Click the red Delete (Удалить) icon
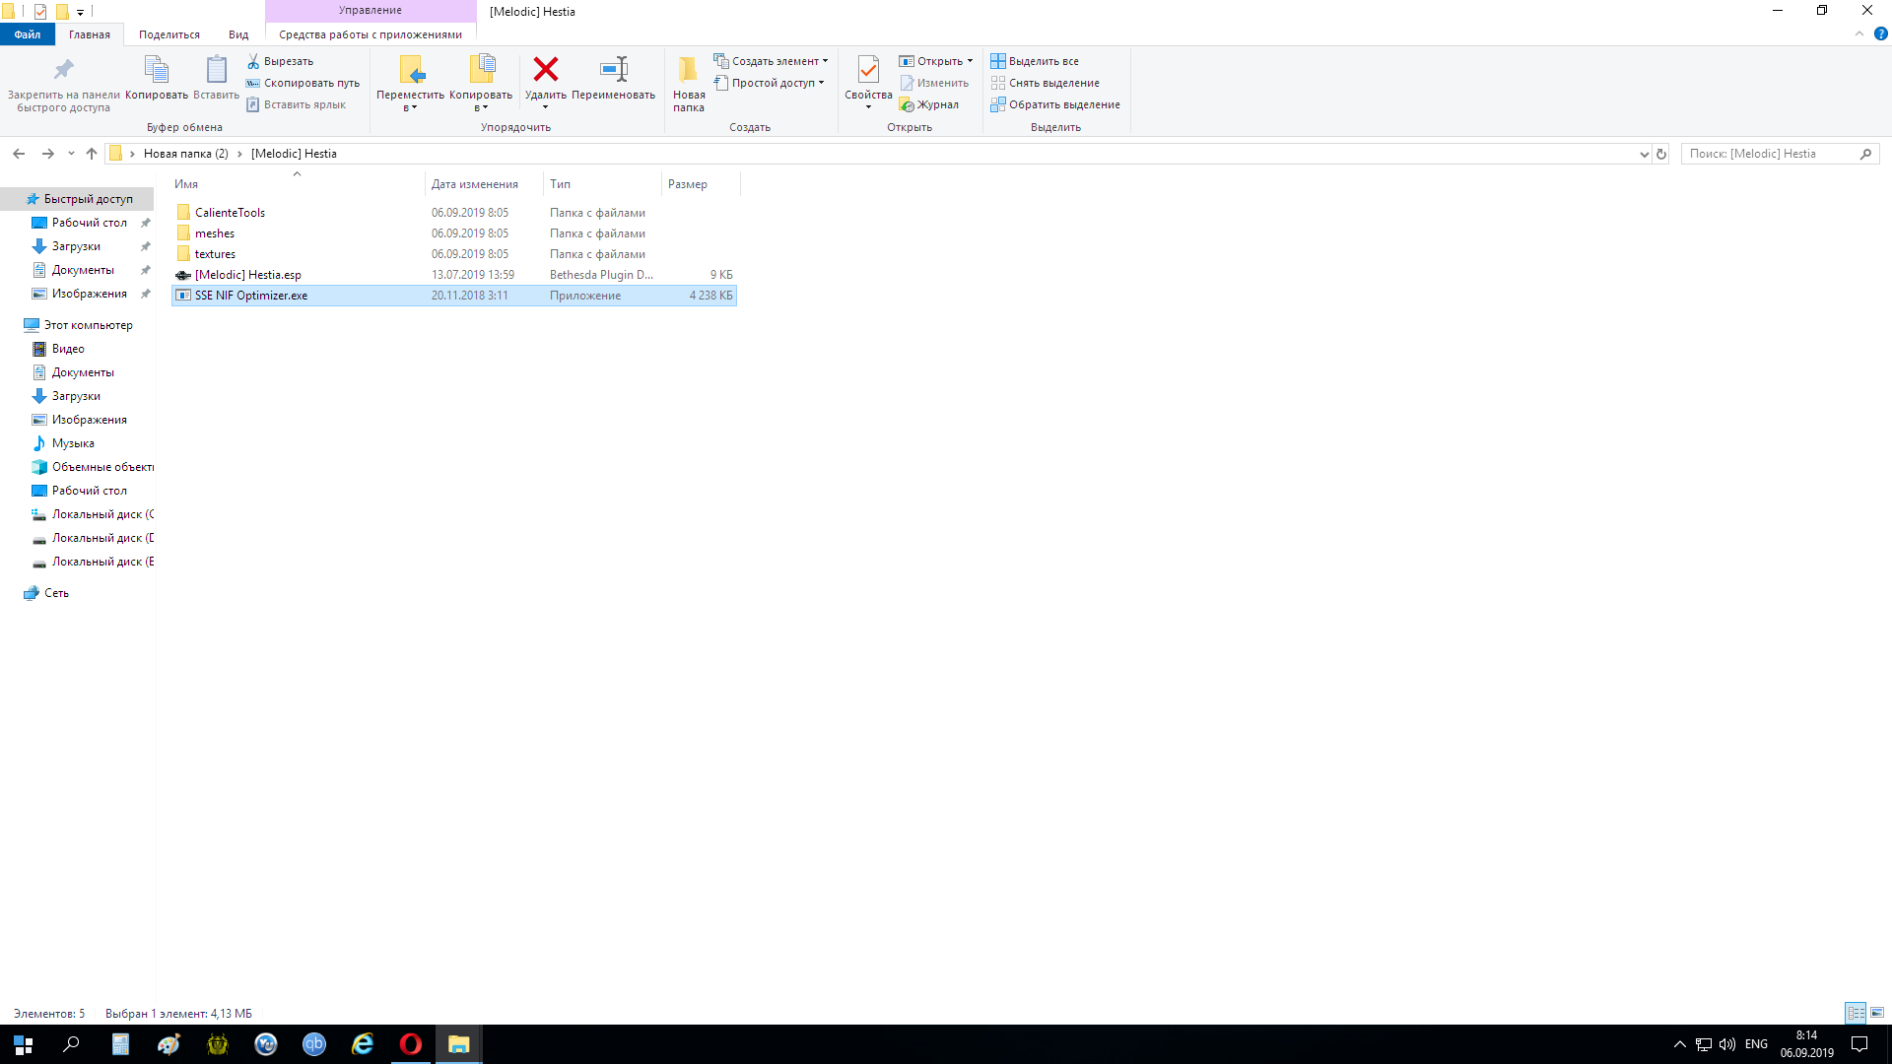 tap(545, 70)
